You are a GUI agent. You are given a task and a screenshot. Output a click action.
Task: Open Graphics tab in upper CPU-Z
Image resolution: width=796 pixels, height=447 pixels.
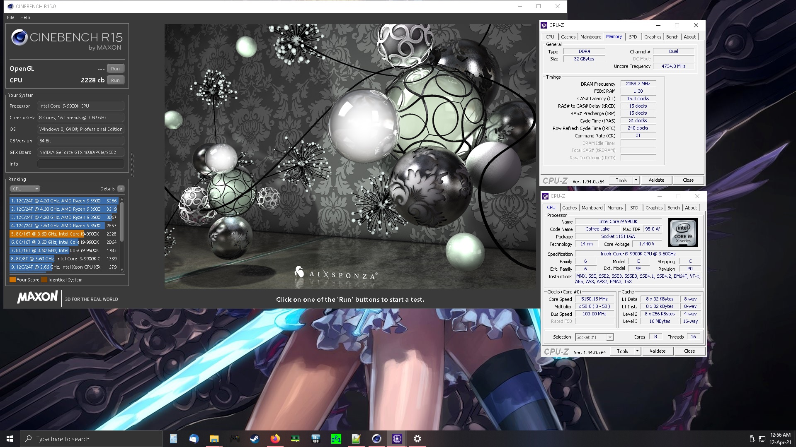[x=653, y=37]
